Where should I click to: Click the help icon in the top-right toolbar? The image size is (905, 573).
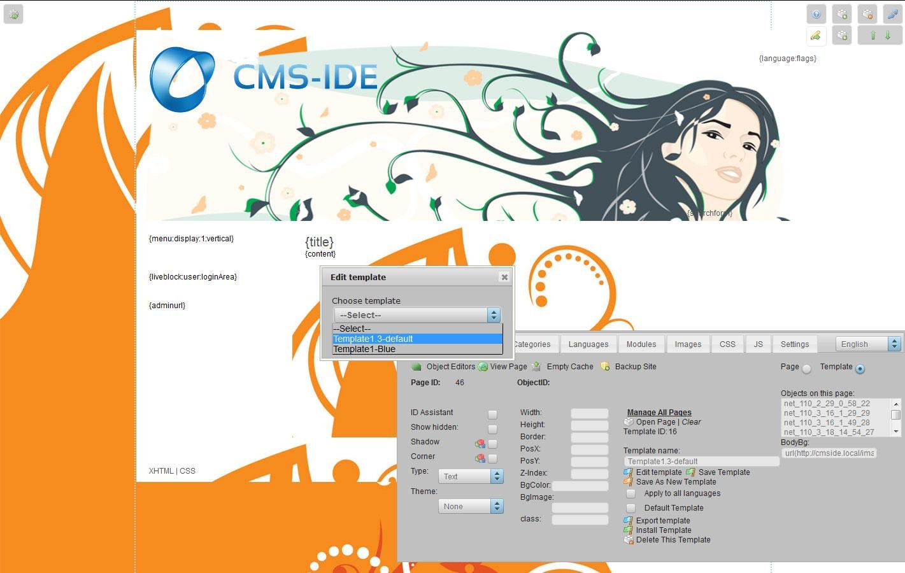816,14
